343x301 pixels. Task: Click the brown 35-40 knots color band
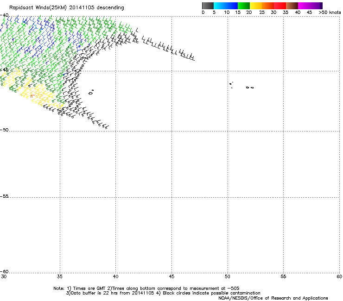coord(292,6)
